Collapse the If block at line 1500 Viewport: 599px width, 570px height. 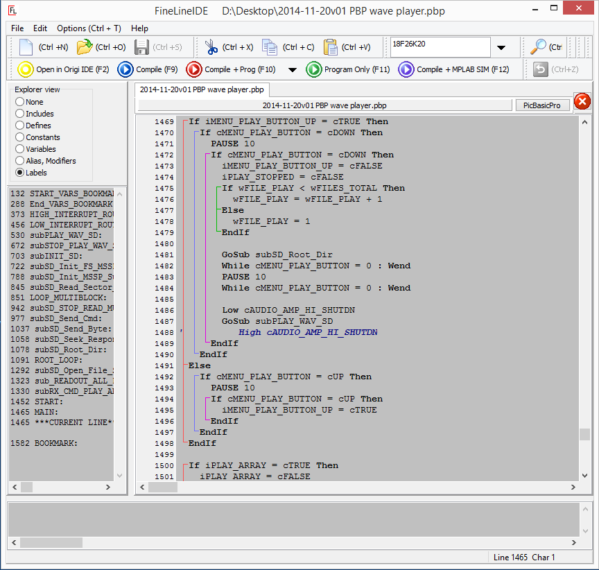[x=184, y=465]
